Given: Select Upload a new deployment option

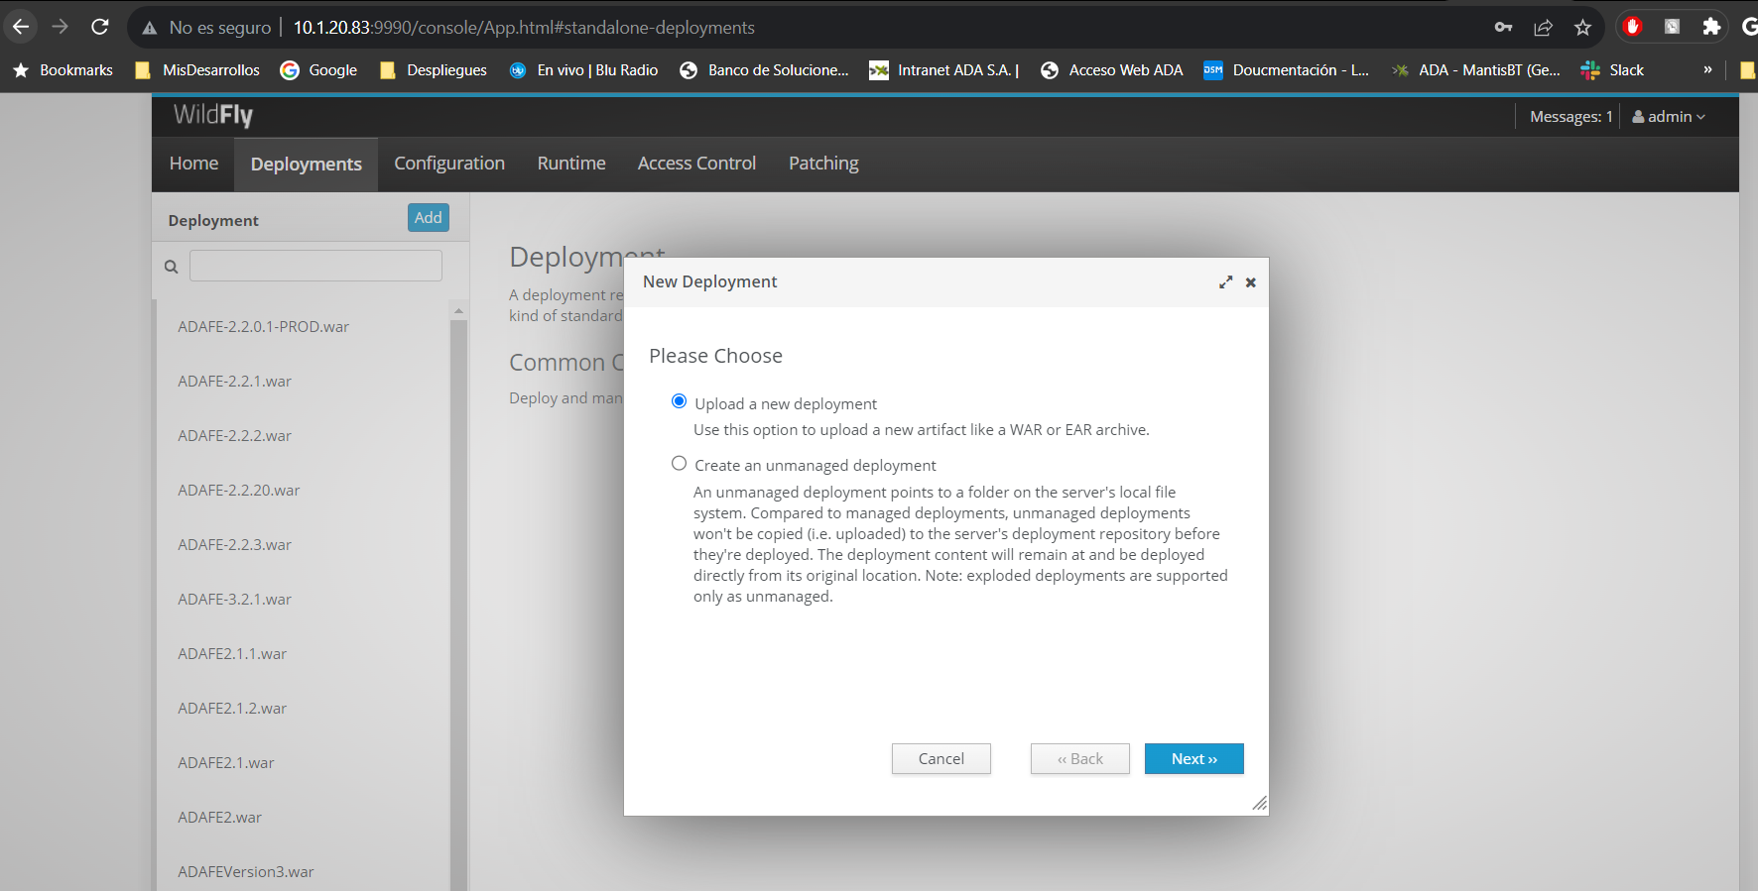Looking at the screenshot, I should click(680, 401).
